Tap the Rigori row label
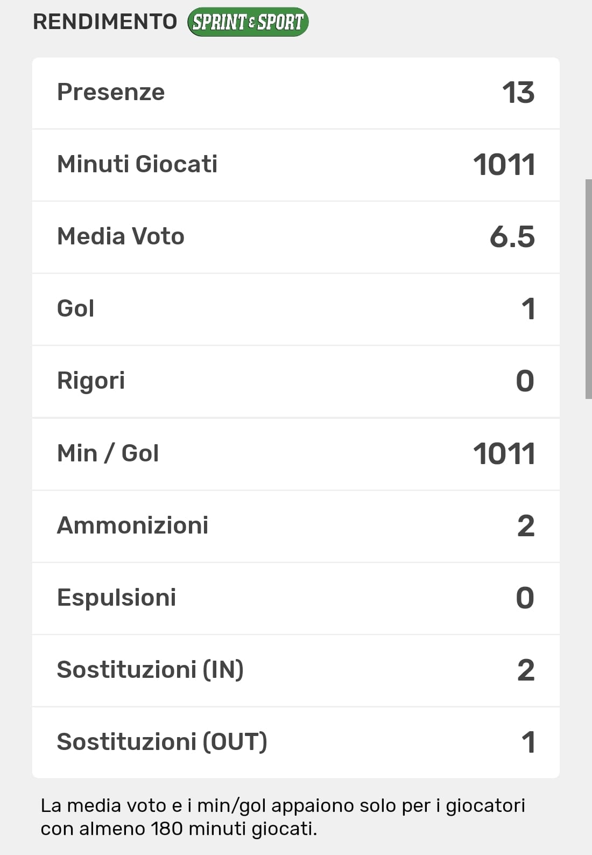The image size is (592, 855). tap(91, 381)
